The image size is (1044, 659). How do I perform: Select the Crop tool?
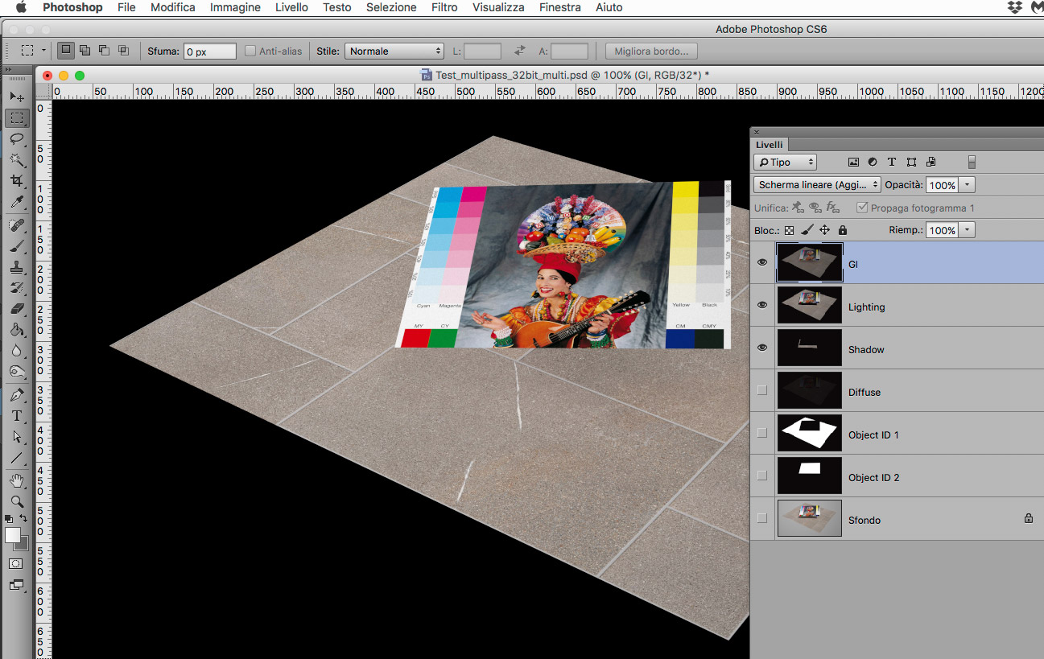[17, 182]
